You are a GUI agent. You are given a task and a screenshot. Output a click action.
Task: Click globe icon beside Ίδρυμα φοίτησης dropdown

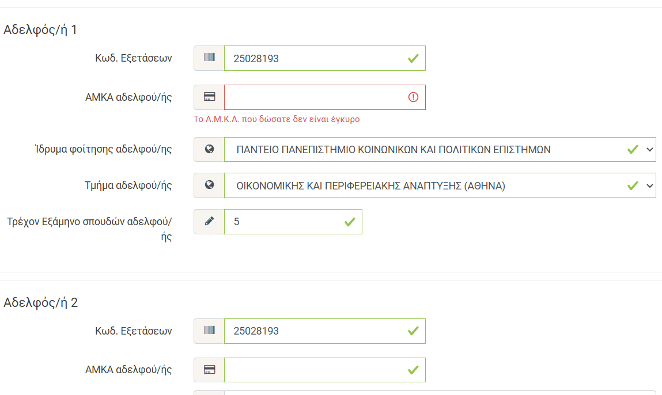click(209, 149)
